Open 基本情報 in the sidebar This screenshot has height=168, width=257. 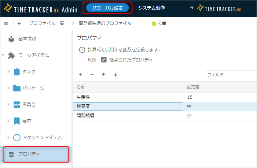[27, 39]
